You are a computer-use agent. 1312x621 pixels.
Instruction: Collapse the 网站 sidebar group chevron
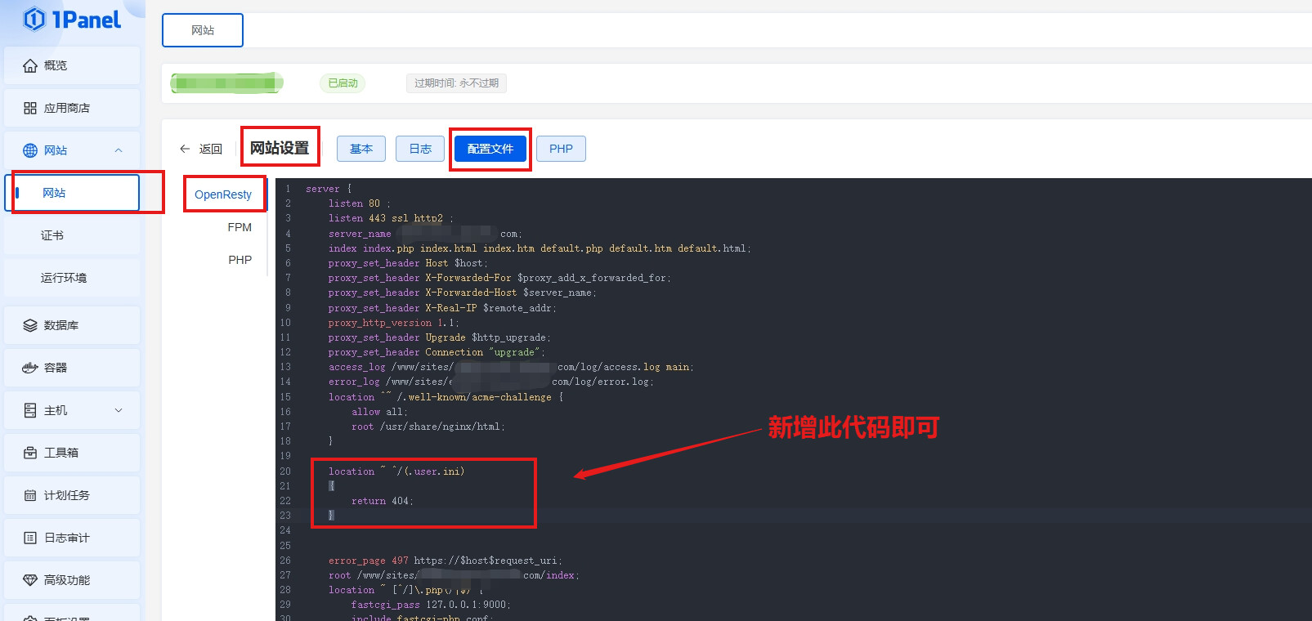click(119, 150)
